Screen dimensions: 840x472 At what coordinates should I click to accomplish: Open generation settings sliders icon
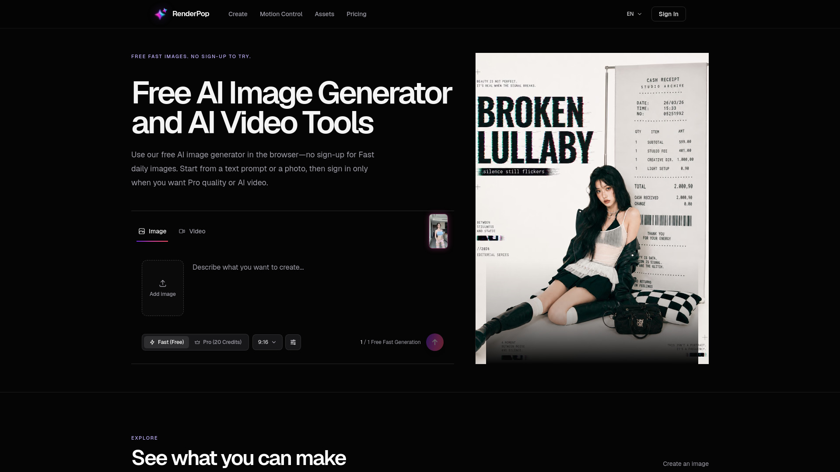293,342
